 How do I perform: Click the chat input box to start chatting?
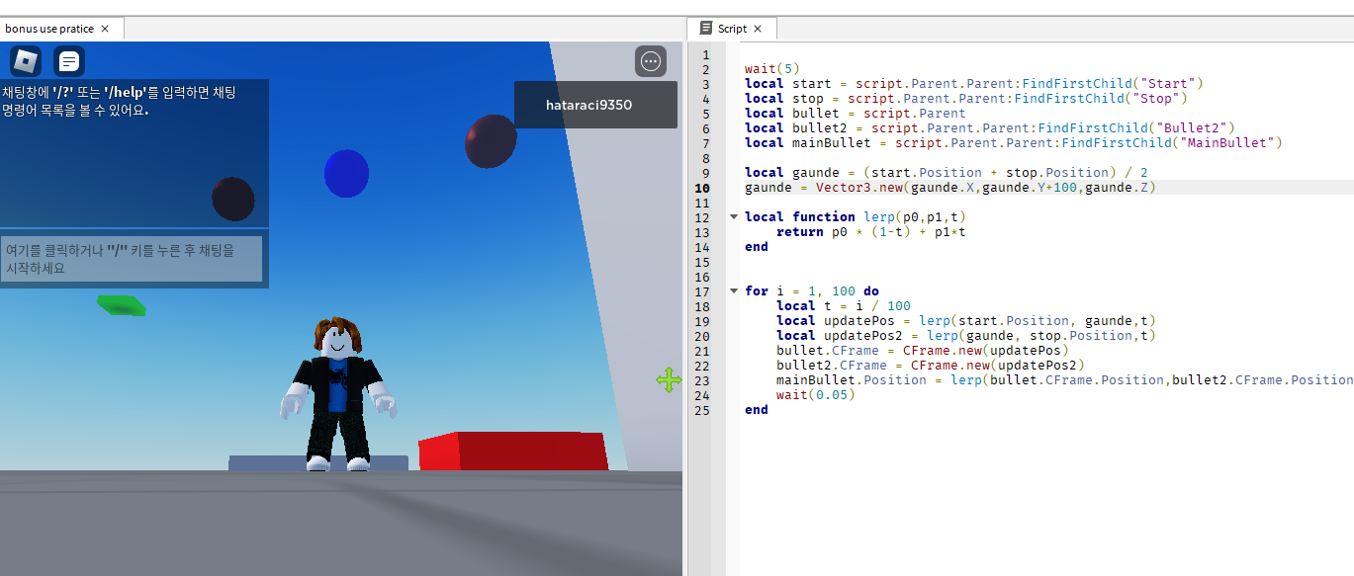point(132,259)
